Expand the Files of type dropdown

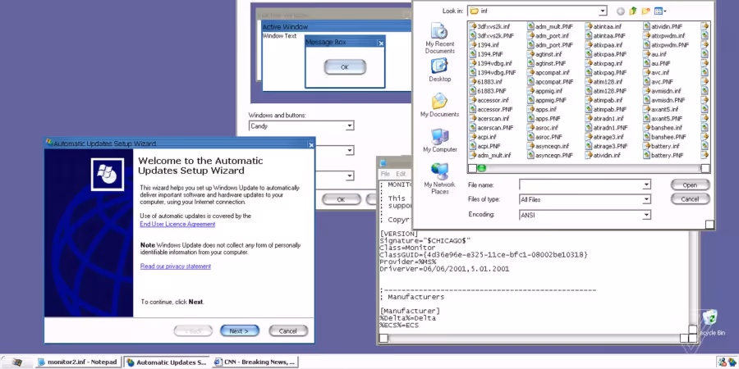click(647, 199)
